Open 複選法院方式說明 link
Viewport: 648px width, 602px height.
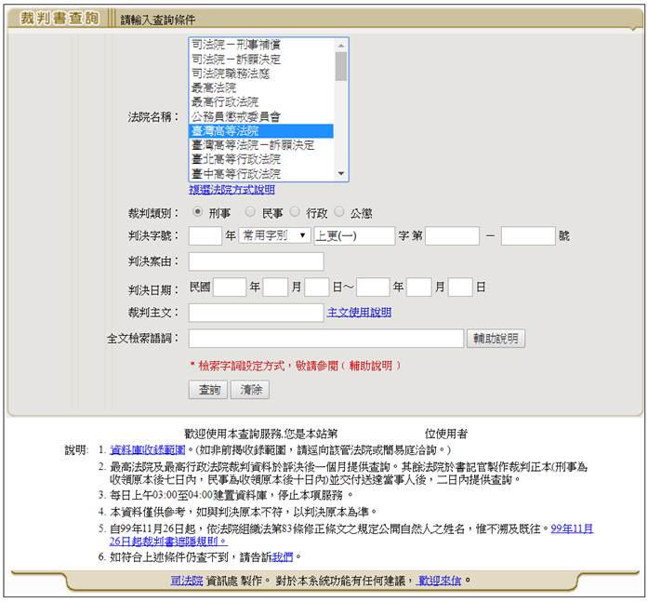pyautogui.click(x=231, y=190)
